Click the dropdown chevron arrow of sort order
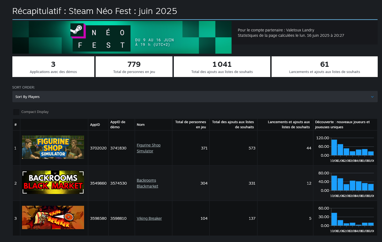The width and height of the screenshot is (382, 242). pyautogui.click(x=372, y=97)
